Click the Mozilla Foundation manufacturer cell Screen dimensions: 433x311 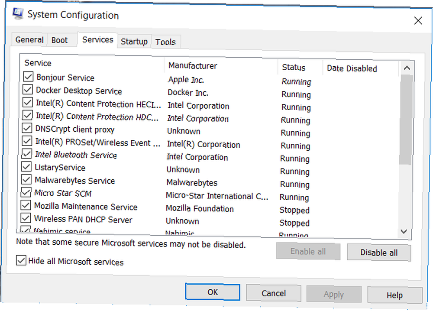click(x=200, y=208)
